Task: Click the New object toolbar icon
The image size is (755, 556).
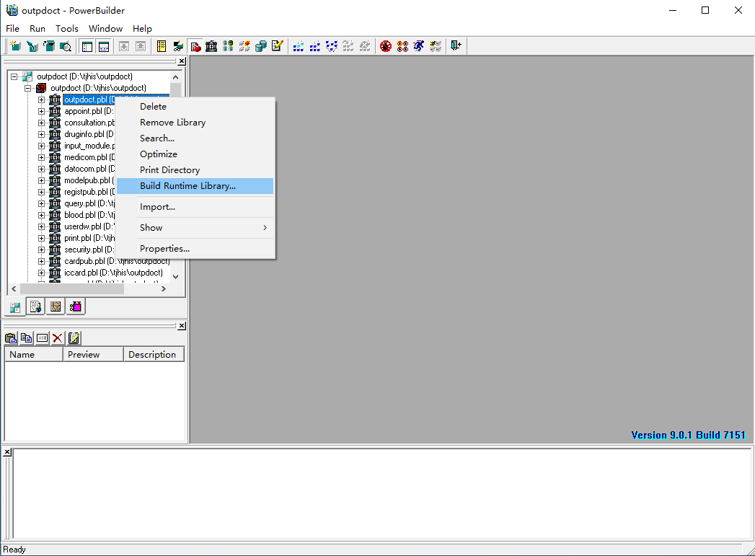Action: (x=15, y=46)
